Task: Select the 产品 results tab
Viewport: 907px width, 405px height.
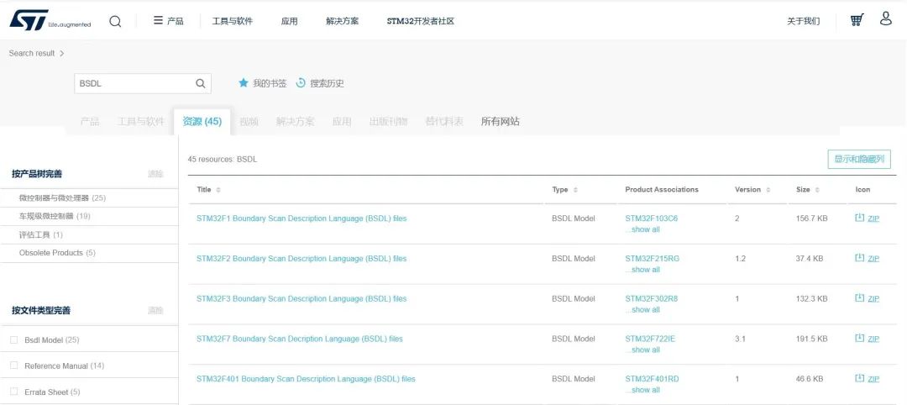Action: click(90, 122)
